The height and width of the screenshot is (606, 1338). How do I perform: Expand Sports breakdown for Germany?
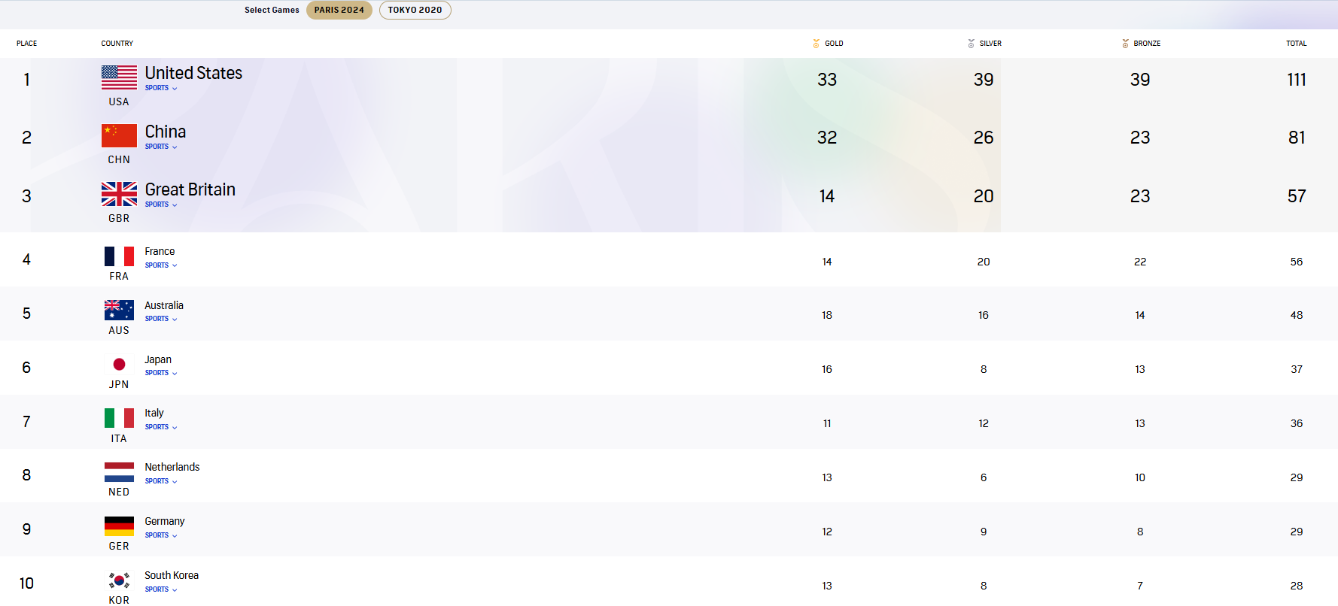161,535
